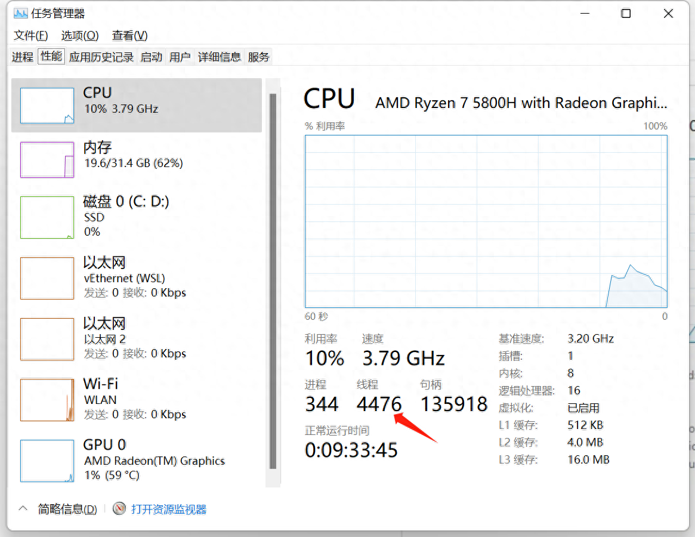Select the GPU 0 AMD Radeon entry
The image size is (695, 537).
click(x=137, y=460)
